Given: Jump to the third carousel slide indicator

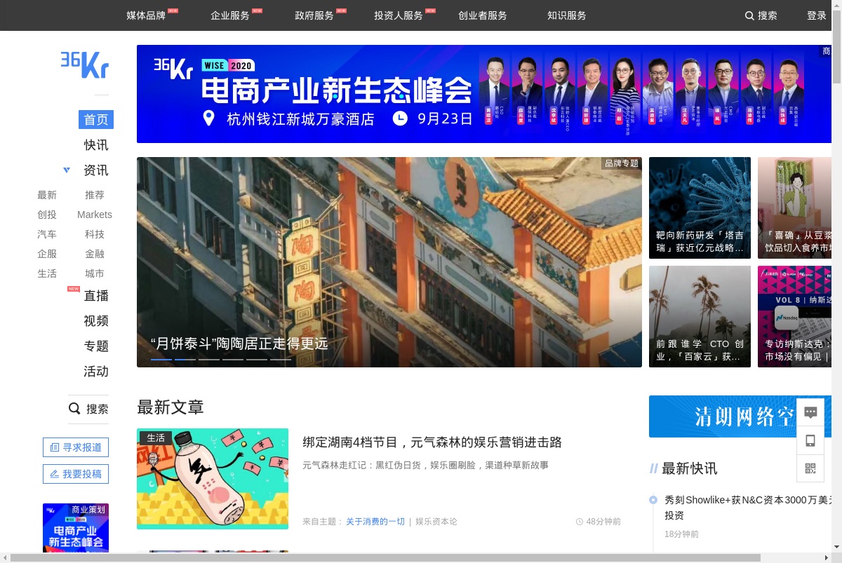Looking at the screenshot, I should tap(209, 360).
